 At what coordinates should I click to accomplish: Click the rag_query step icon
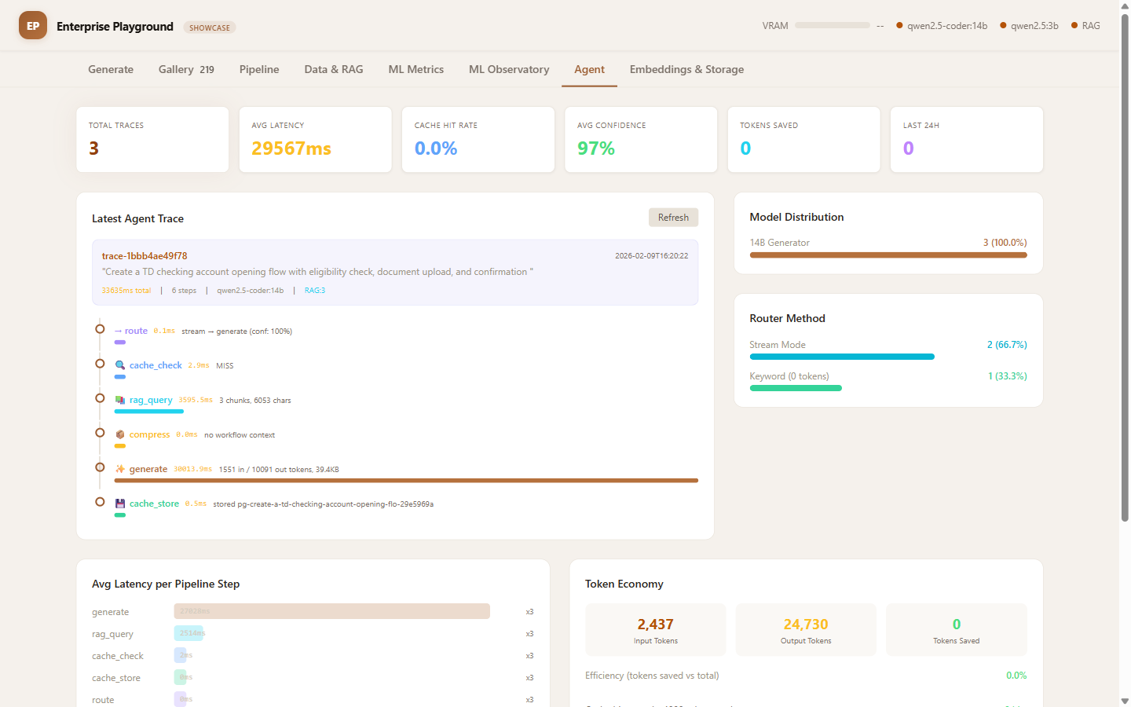pyautogui.click(x=120, y=400)
